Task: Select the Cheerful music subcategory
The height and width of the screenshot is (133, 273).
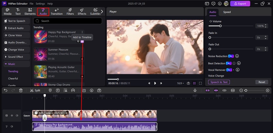Action: point(13,79)
